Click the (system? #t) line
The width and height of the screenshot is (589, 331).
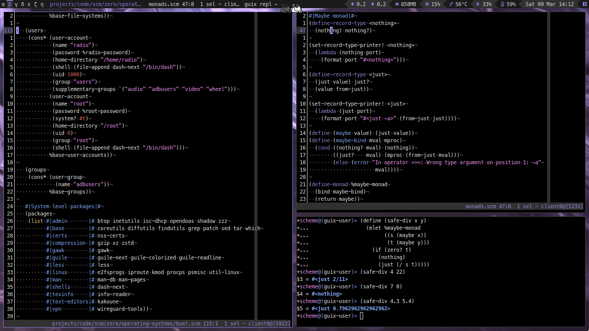pos(71,119)
